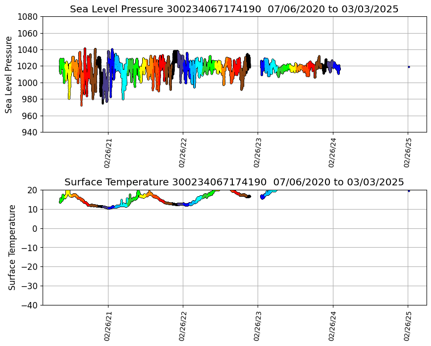This screenshot has height=346, width=431.
Task: Click the isolated temperature data point near 02/26/25
Action: (409, 191)
